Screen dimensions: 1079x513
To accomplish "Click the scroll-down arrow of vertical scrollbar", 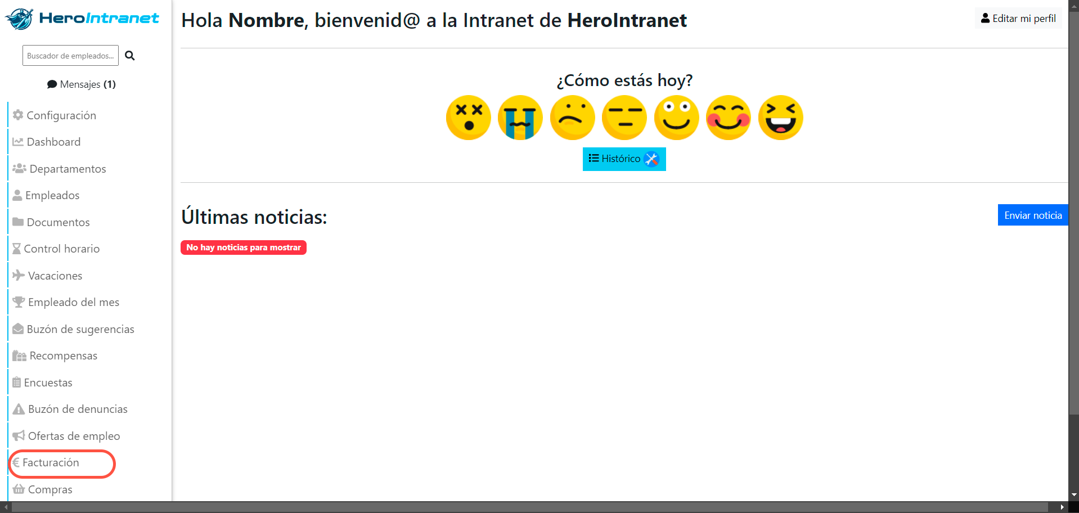I will [x=1074, y=495].
